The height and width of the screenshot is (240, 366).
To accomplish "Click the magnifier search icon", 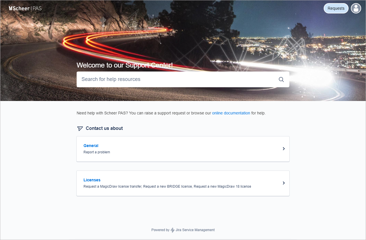I will [x=281, y=80].
